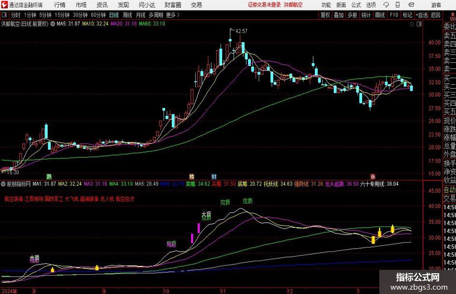Switch to the 周线 weekly tab
Image resolution: width=456 pixels, height=294 pixels.
[x=127, y=15]
